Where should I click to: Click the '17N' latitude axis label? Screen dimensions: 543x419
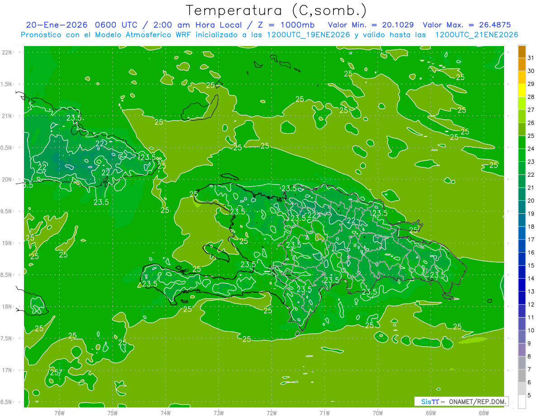[x=6, y=370]
